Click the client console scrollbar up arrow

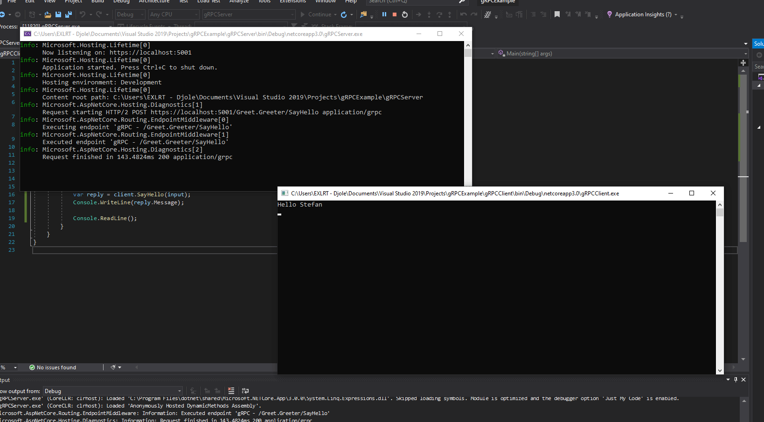720,205
